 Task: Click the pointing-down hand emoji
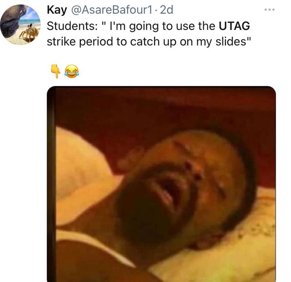(55, 71)
